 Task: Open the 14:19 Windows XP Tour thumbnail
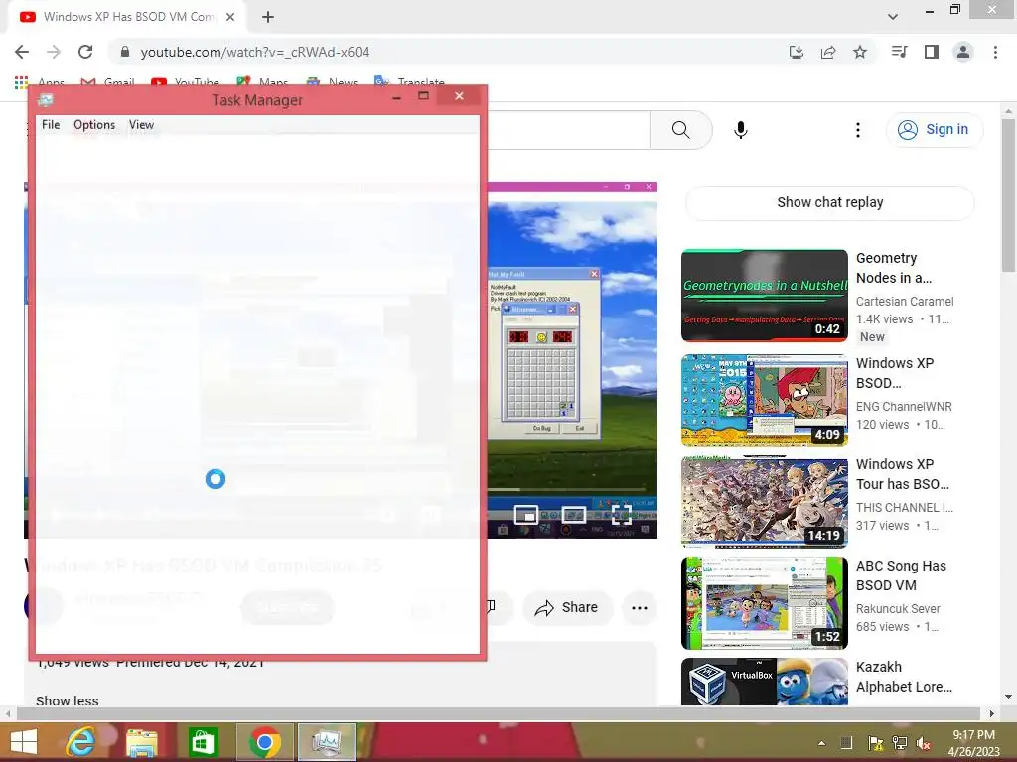(764, 502)
